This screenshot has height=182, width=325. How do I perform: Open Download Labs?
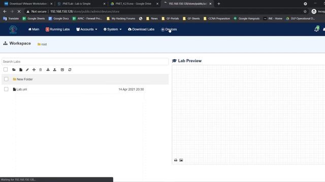click(x=141, y=29)
